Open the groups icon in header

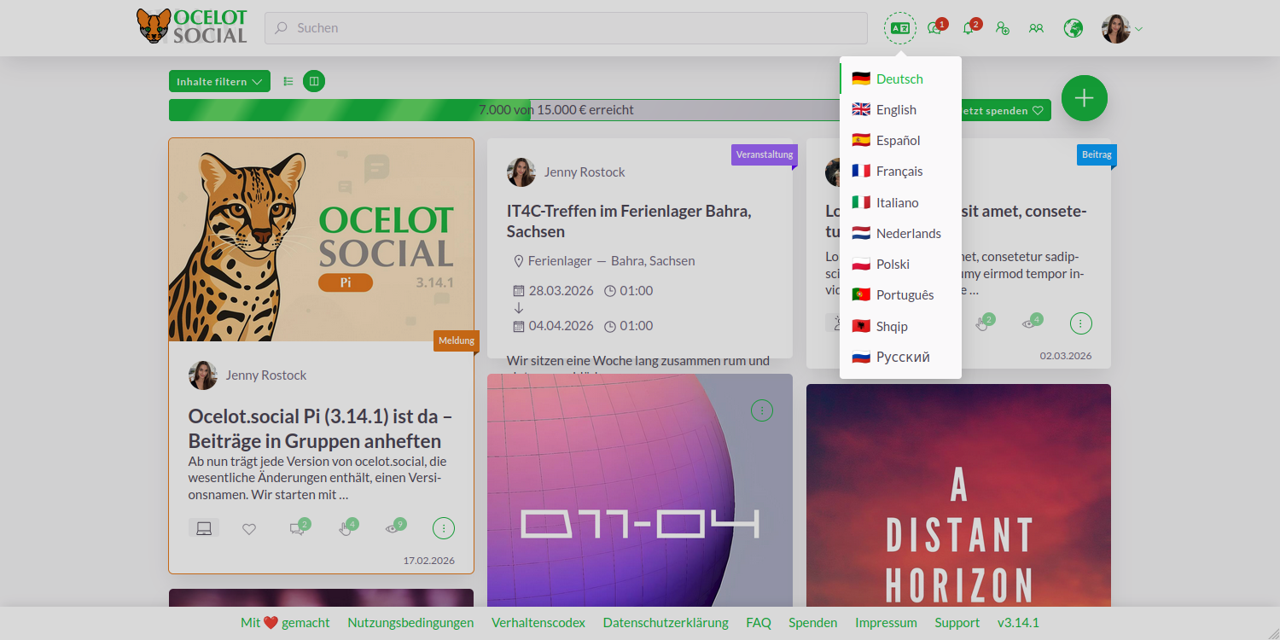(1036, 28)
